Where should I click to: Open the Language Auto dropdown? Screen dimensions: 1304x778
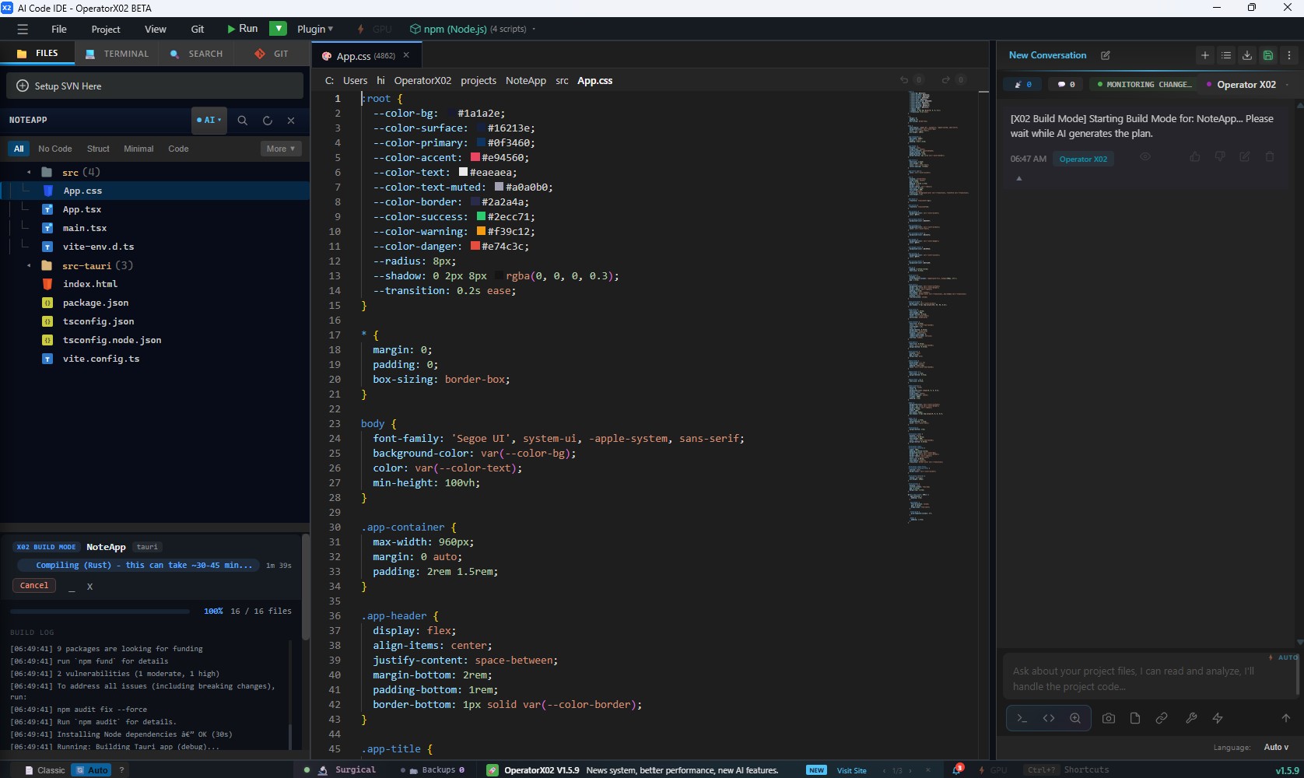pos(1275,747)
